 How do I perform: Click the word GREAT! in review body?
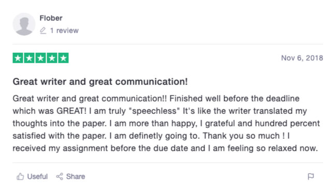point(71,111)
